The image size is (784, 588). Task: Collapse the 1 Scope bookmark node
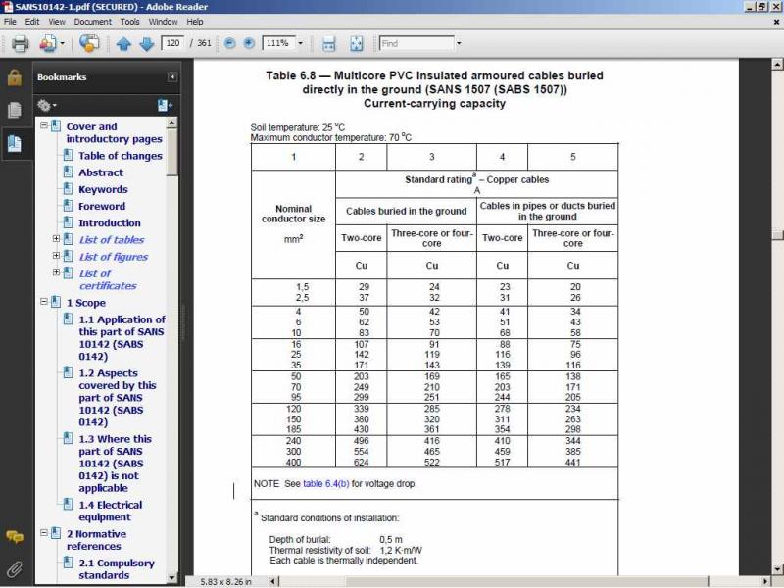click(43, 303)
